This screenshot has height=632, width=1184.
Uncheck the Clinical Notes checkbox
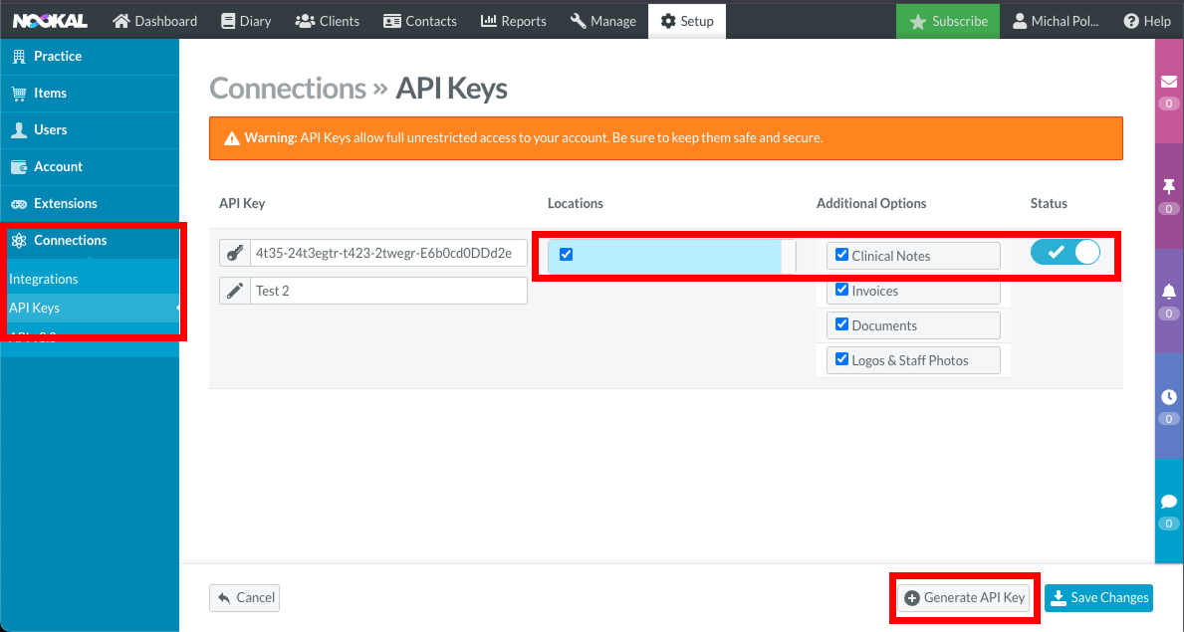pyautogui.click(x=841, y=255)
